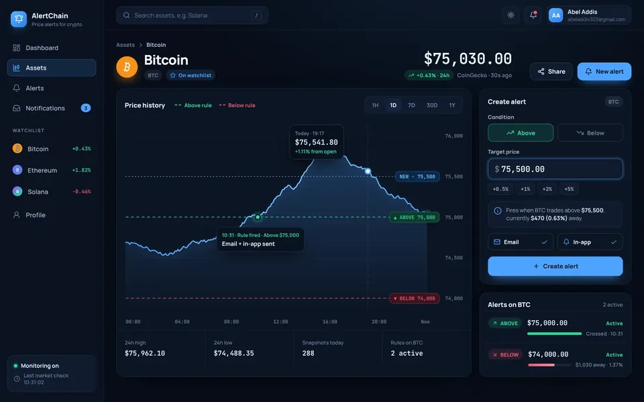The image size is (644, 402).
Task: Click the BELOW 74,000 chart label
Action: click(x=415, y=299)
